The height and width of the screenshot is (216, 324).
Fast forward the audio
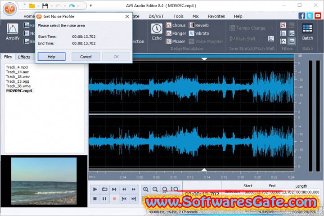coord(134,189)
